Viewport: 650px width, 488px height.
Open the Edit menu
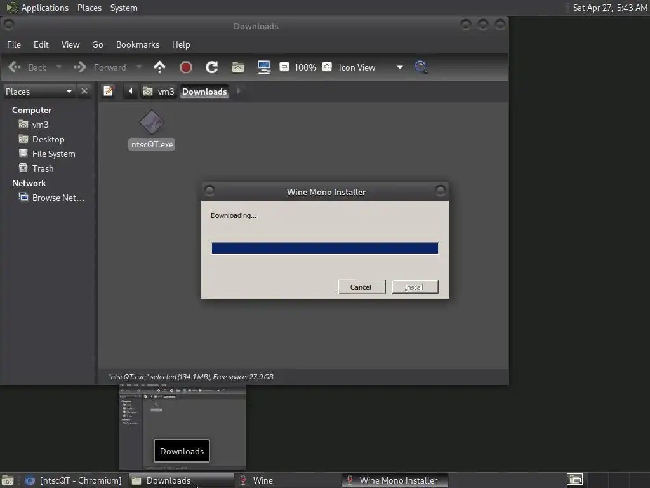click(41, 44)
